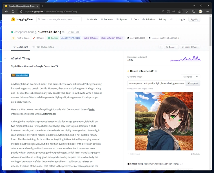Click the doi:10.57967/hf/0197 tag
This screenshot has width=214, height=173.
71,38
